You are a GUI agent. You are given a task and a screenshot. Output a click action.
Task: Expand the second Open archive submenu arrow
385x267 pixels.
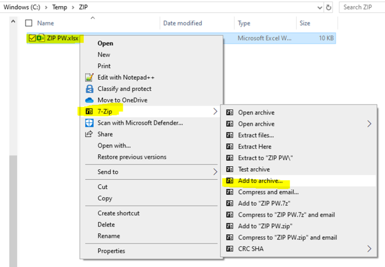click(369, 124)
